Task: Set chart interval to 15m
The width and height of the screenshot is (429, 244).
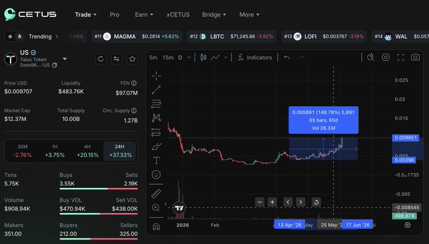Action: [168, 57]
